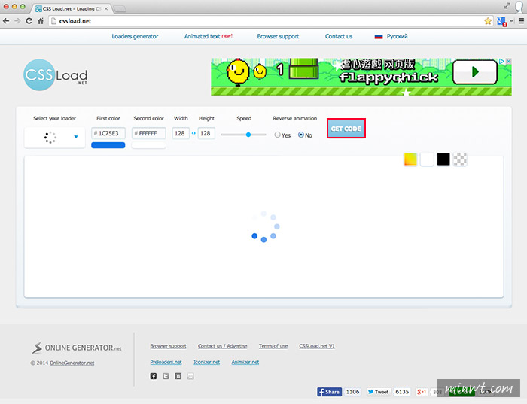
Task: Bookmark page with the star icon
Action: click(x=488, y=21)
